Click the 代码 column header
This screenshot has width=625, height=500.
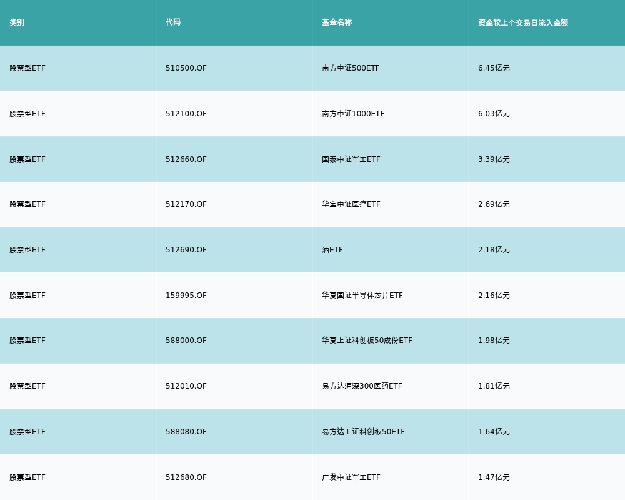[x=173, y=22]
